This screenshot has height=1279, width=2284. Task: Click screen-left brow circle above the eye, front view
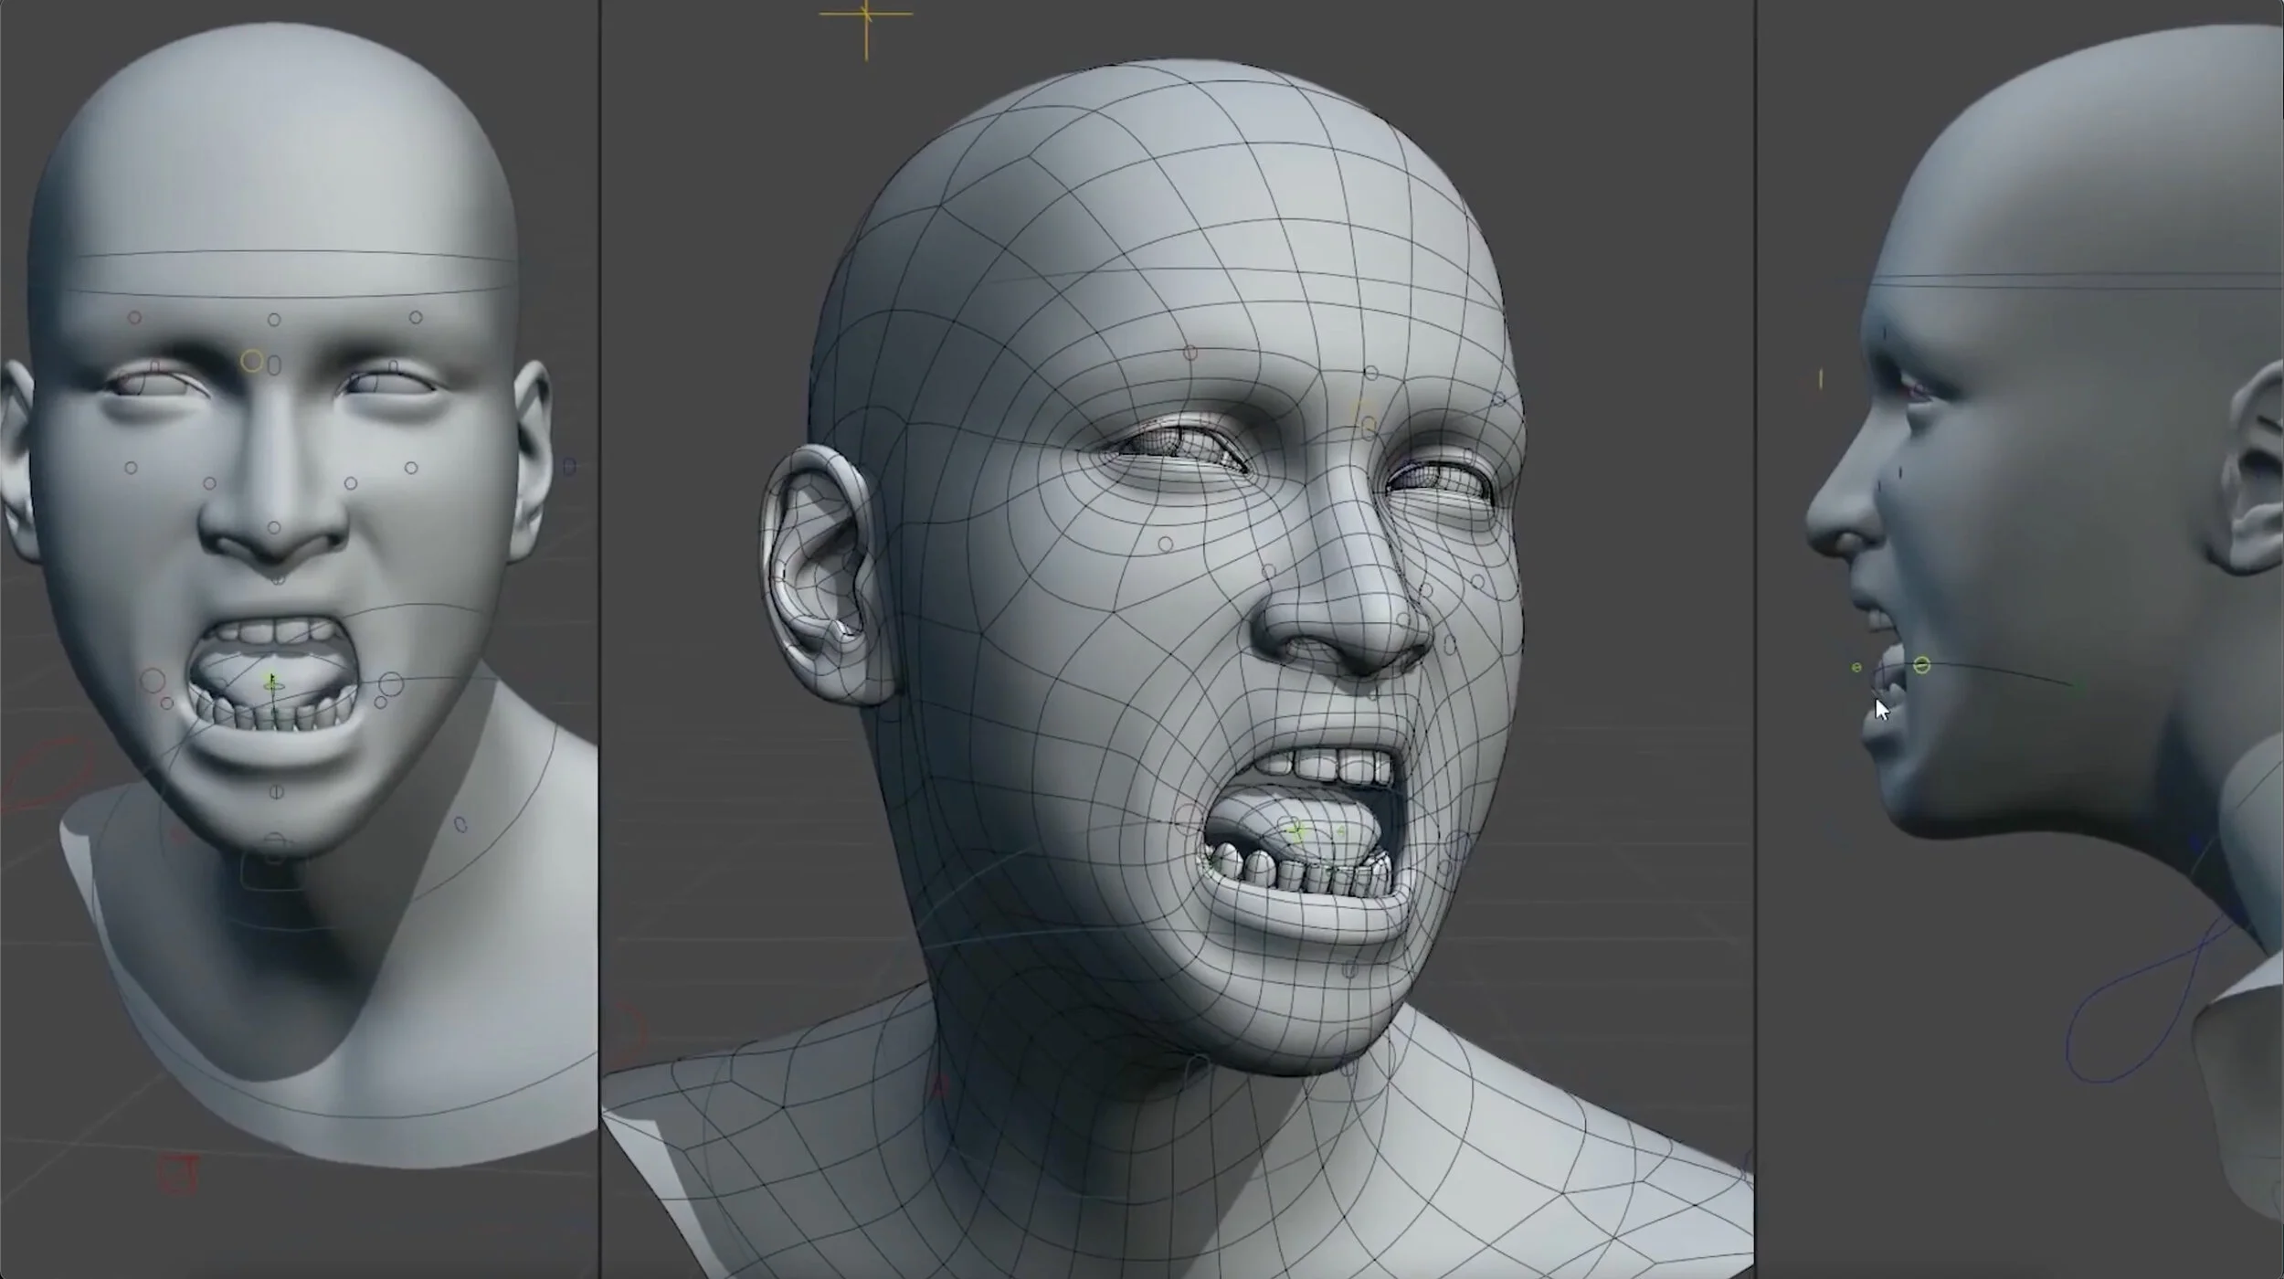134,318
